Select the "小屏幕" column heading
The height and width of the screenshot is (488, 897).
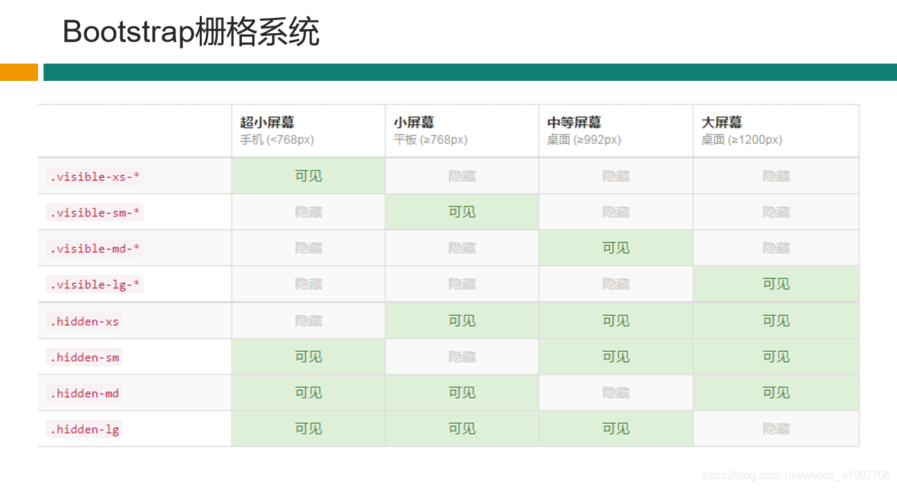[414, 122]
